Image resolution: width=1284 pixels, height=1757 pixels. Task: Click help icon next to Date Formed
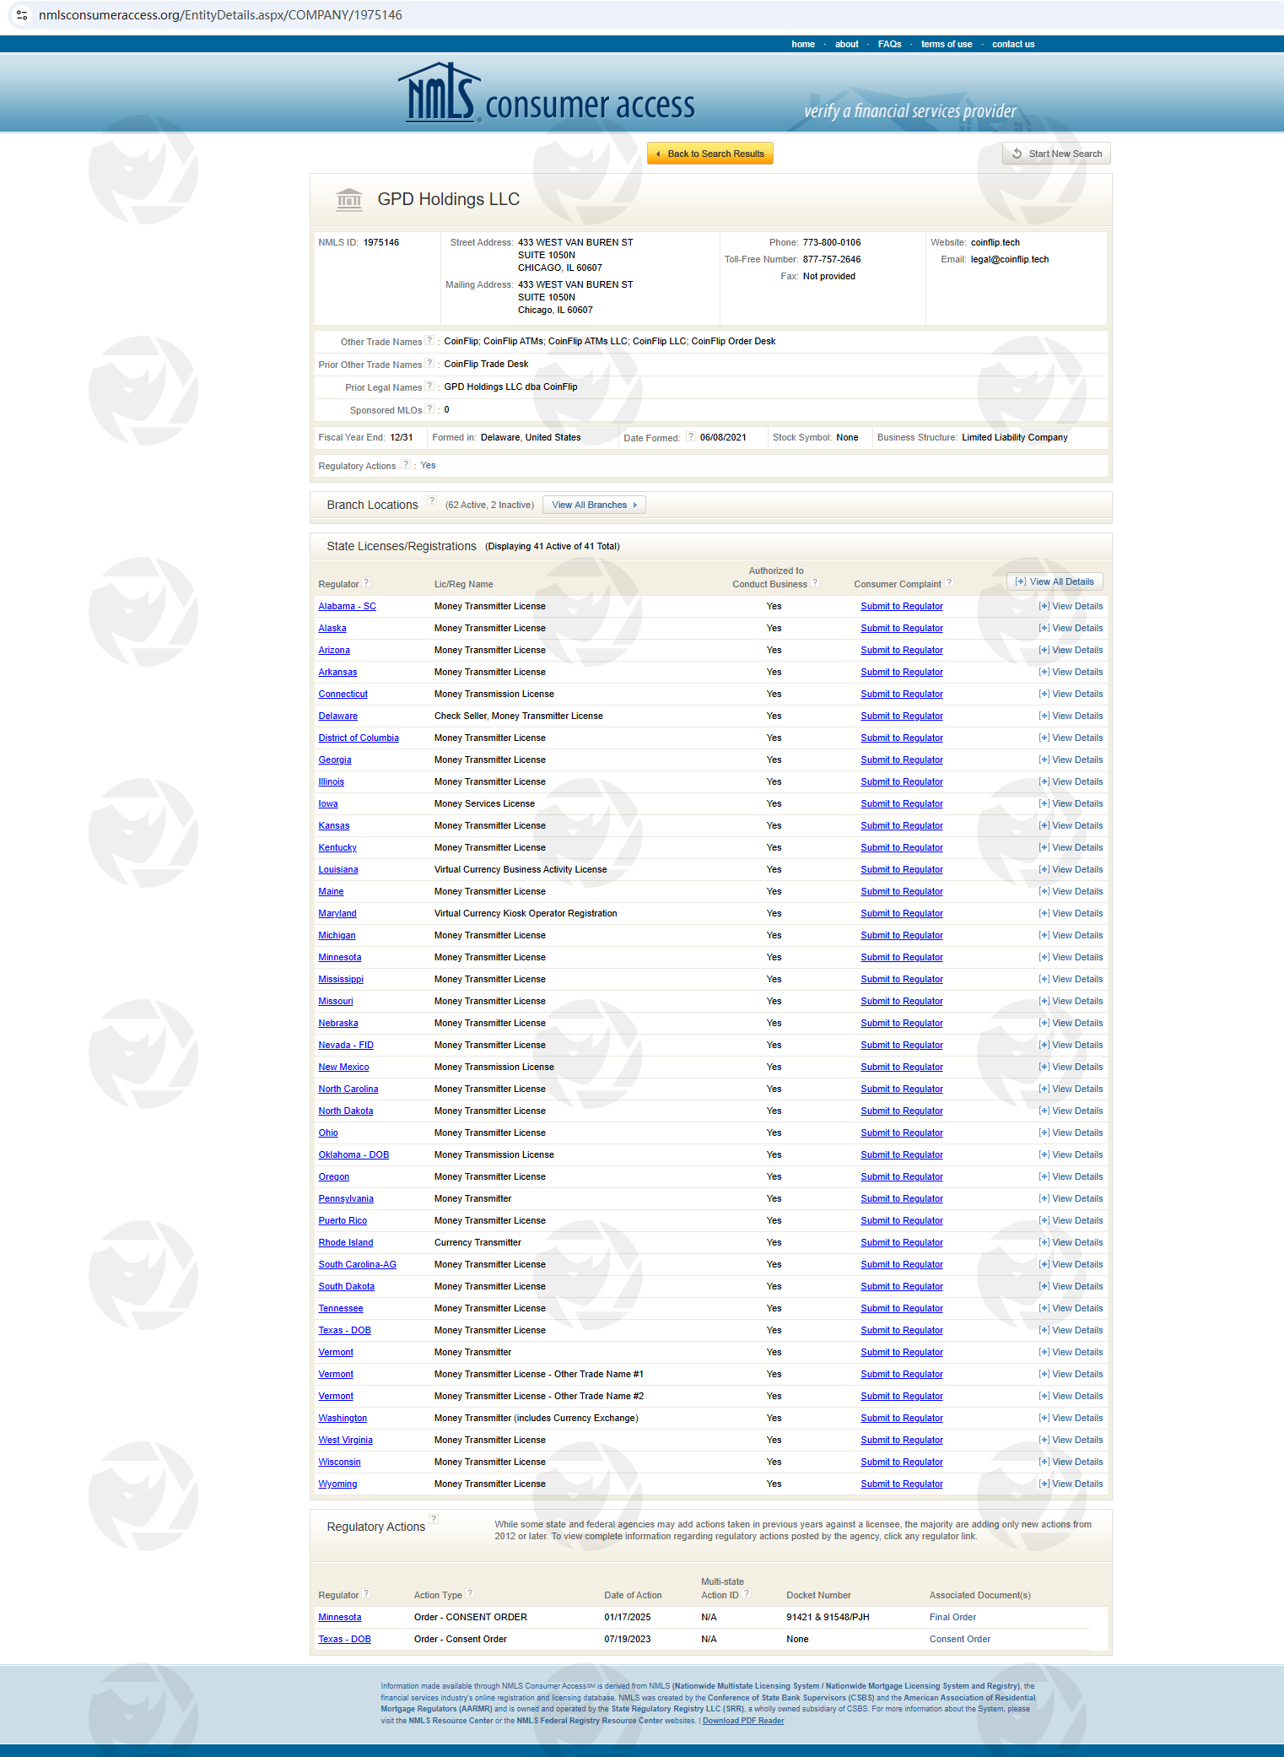click(690, 437)
